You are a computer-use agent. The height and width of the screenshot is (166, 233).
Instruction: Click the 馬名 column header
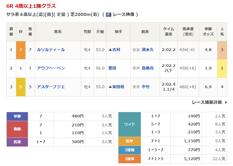click(x=58, y=32)
